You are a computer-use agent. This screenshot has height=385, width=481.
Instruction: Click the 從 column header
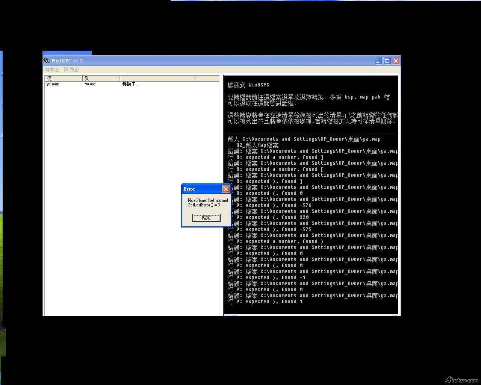[64, 78]
